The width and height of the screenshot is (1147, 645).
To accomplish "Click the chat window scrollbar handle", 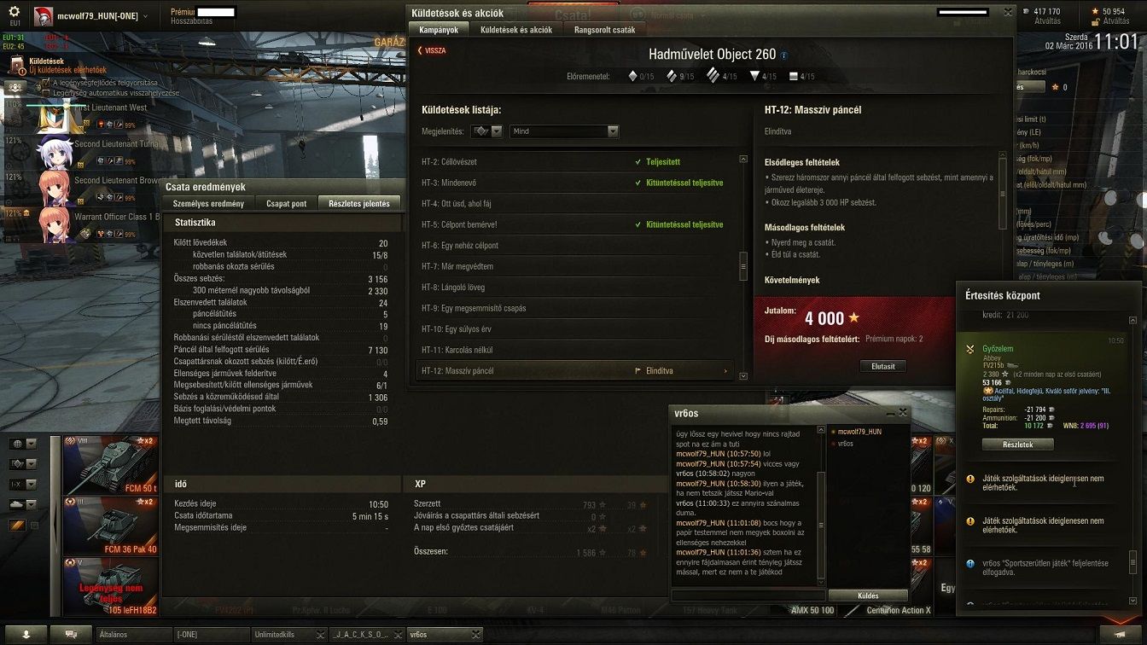I will tap(822, 525).
